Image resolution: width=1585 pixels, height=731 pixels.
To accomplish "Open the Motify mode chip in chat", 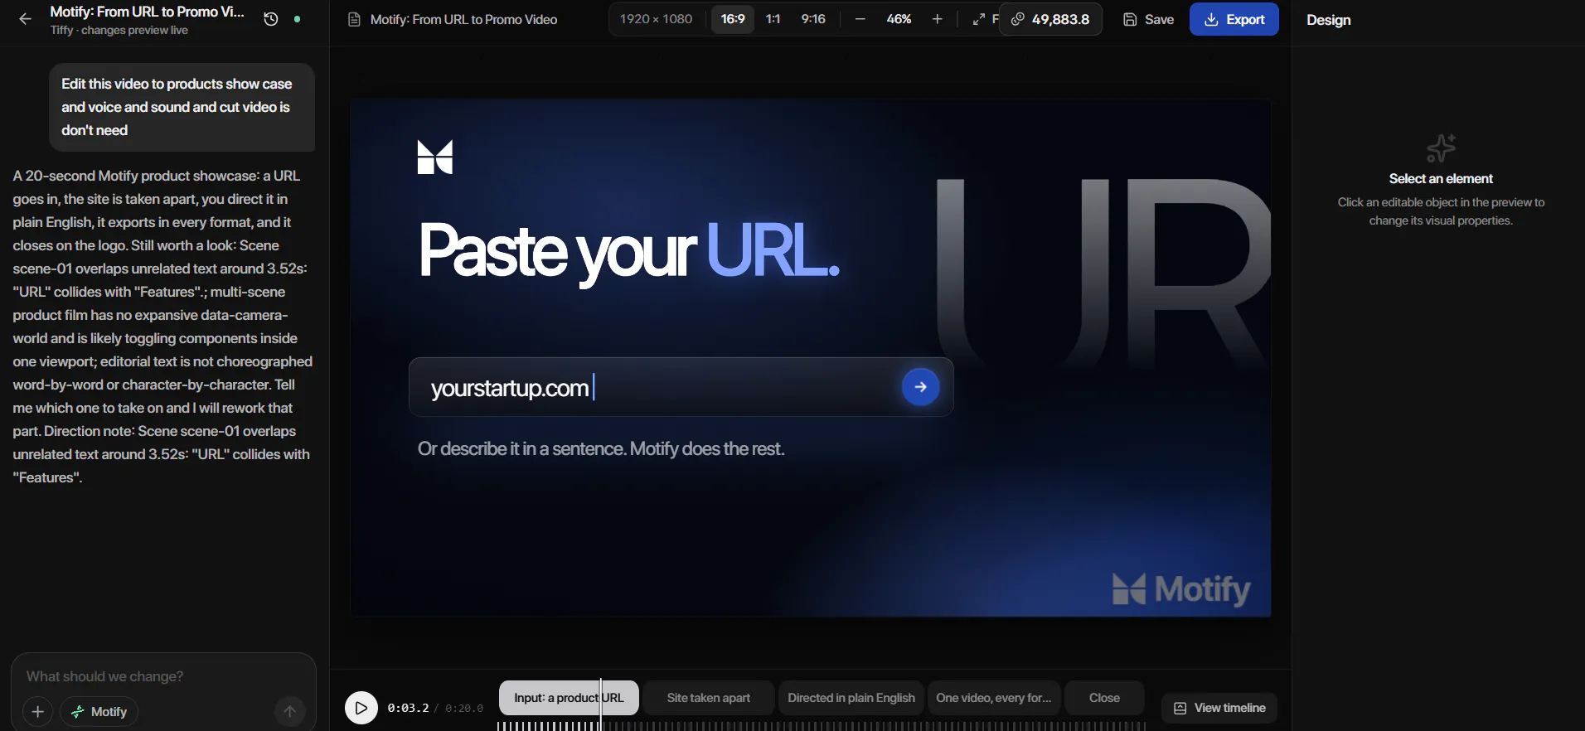I will tap(99, 711).
